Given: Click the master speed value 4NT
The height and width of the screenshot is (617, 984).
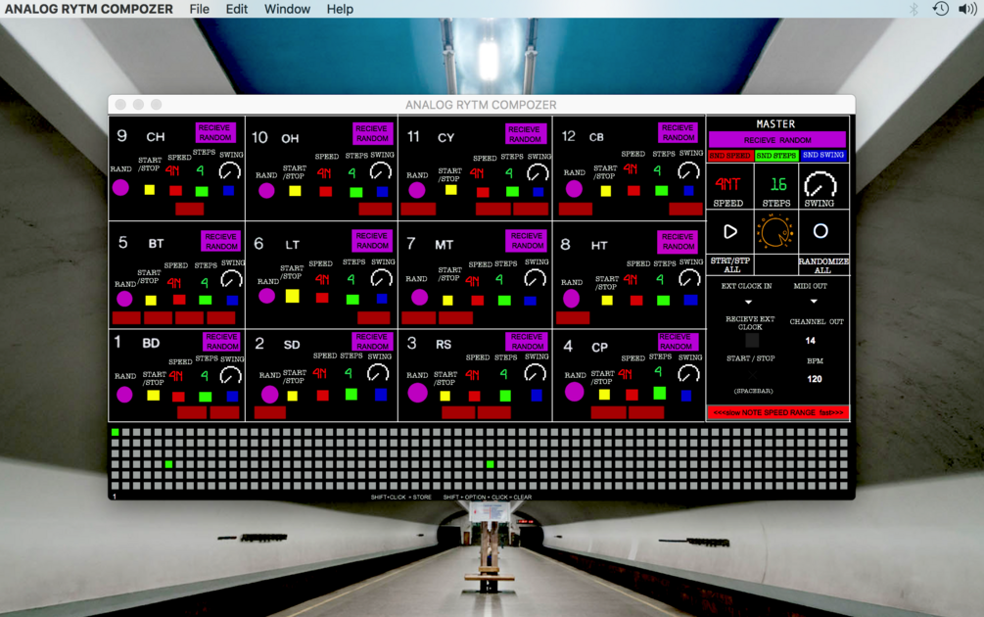Looking at the screenshot, I should coord(727,184).
